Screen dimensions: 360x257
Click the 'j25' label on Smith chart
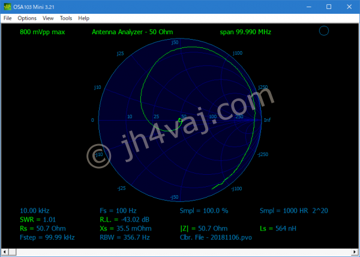tap(121, 53)
